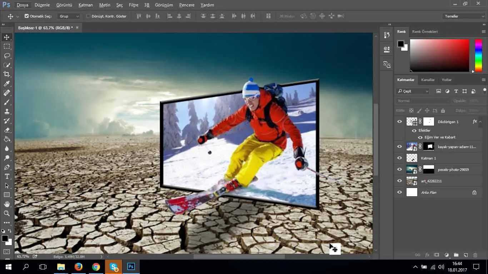Open the Filtre menu
Screen dimensions: 488x274
134,5
